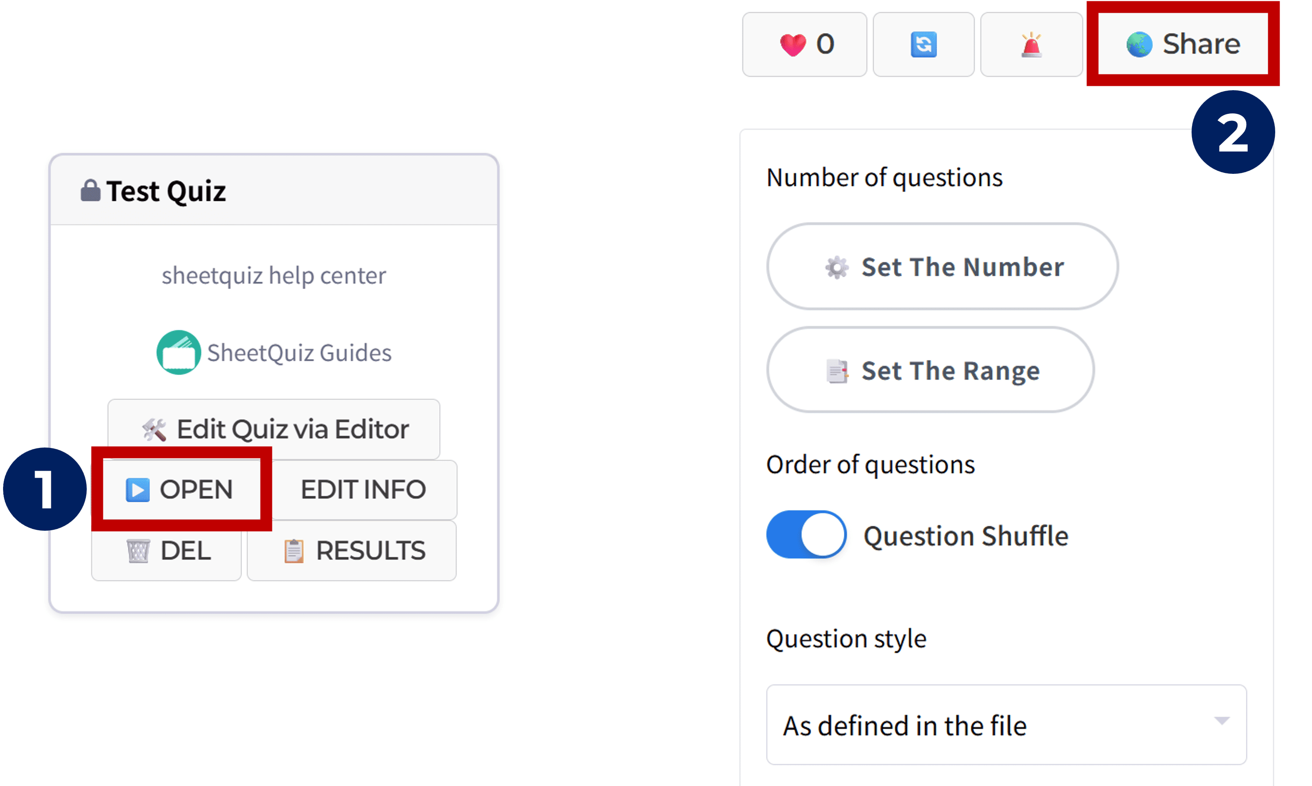This screenshot has height=786, width=1312.
Task: Click the sheetquiz help center text
Action: pos(274,275)
